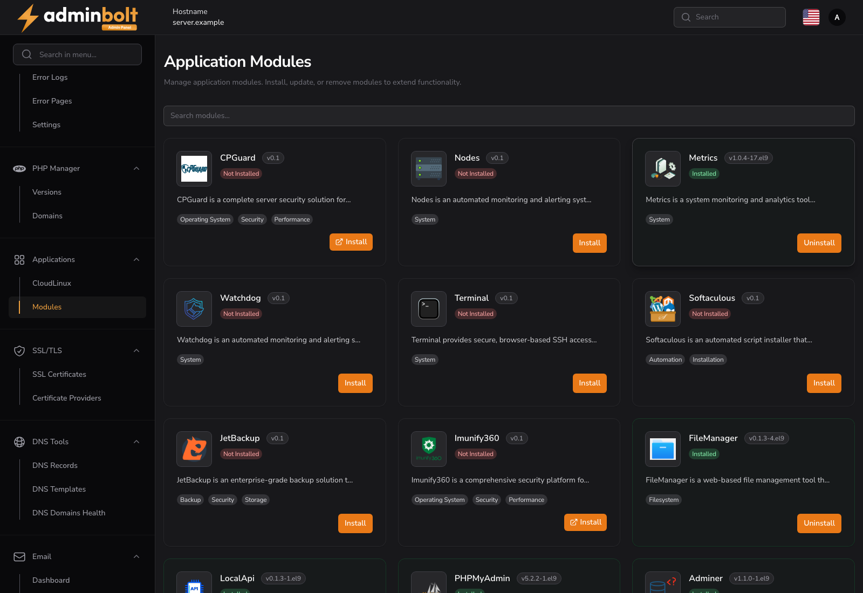Click FileManager version v0.1.3-4.el9 badge
Screen dimensions: 863x593
pos(766,438)
